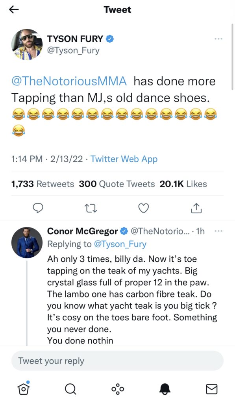Open the Search tab magnifier
This screenshot has height=403, width=235.
70,389
